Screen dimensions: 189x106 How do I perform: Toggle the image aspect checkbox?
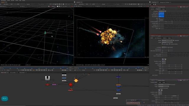[x=166, y=47]
